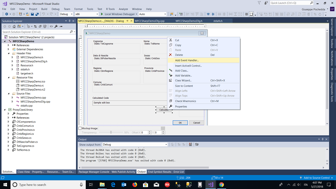The image size is (336, 189).
Task: Click Properties in the context menu
Action: (x=203, y=106)
